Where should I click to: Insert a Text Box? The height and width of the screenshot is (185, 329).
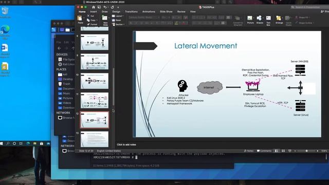click(x=268, y=21)
